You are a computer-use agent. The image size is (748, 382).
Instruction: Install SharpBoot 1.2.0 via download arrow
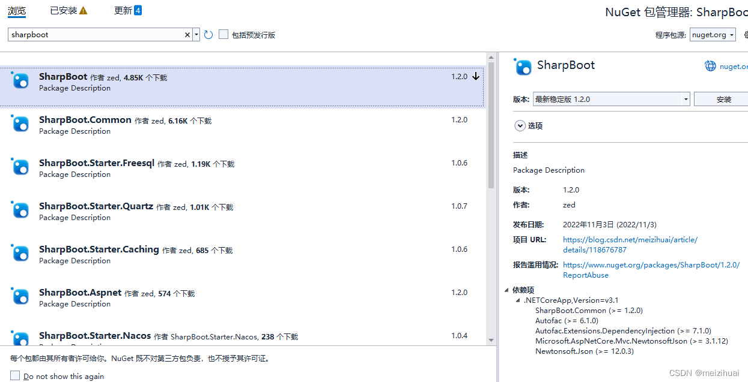tap(476, 76)
